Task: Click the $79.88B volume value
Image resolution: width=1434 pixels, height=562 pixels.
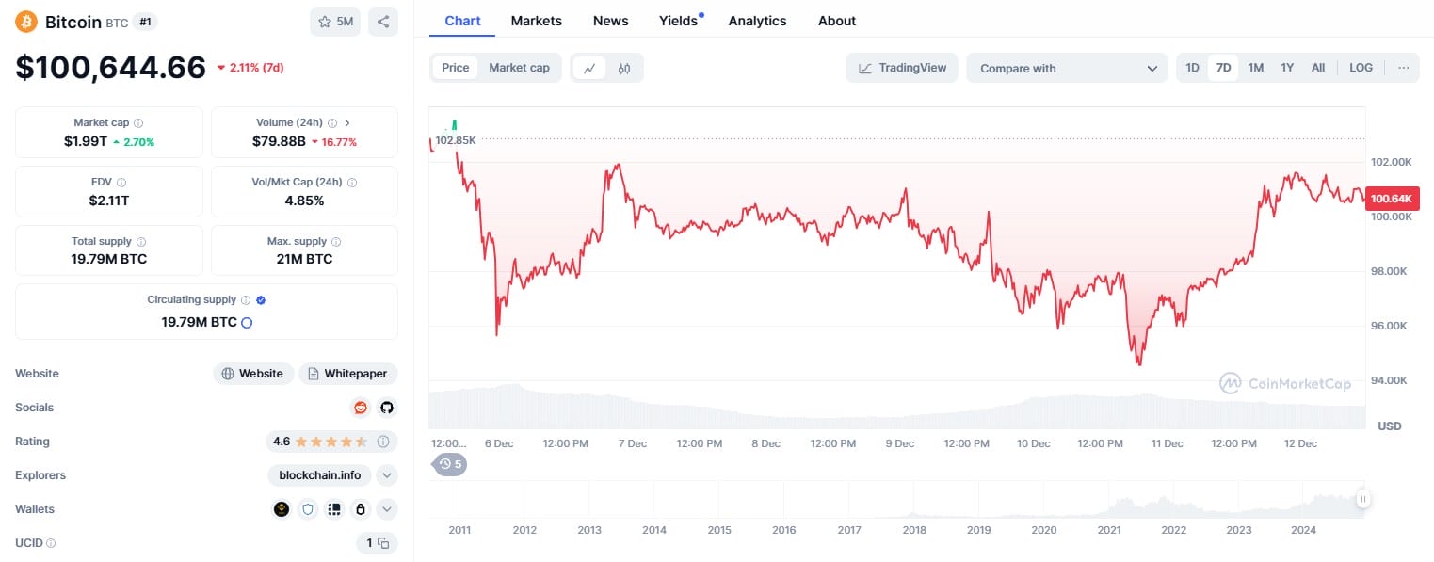Action: 279,142
